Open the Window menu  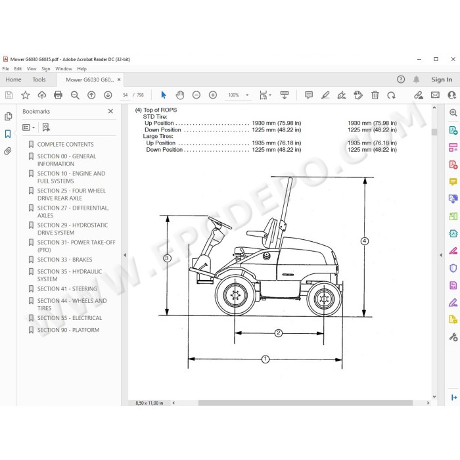[x=64, y=68]
